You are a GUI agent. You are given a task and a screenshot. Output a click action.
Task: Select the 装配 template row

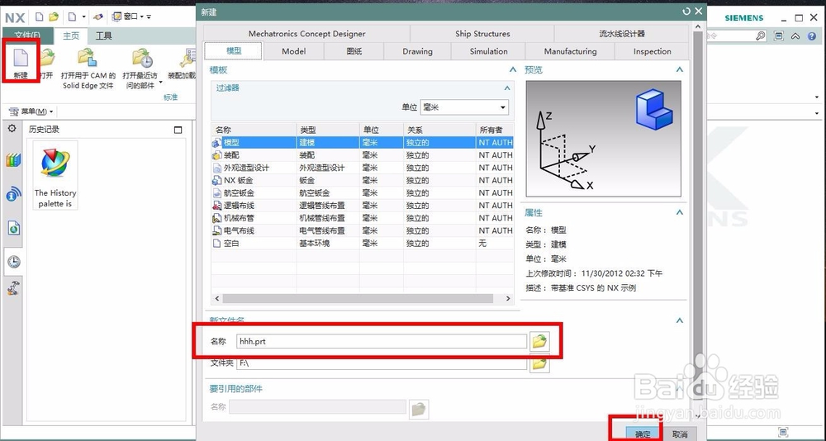pyautogui.click(x=362, y=155)
